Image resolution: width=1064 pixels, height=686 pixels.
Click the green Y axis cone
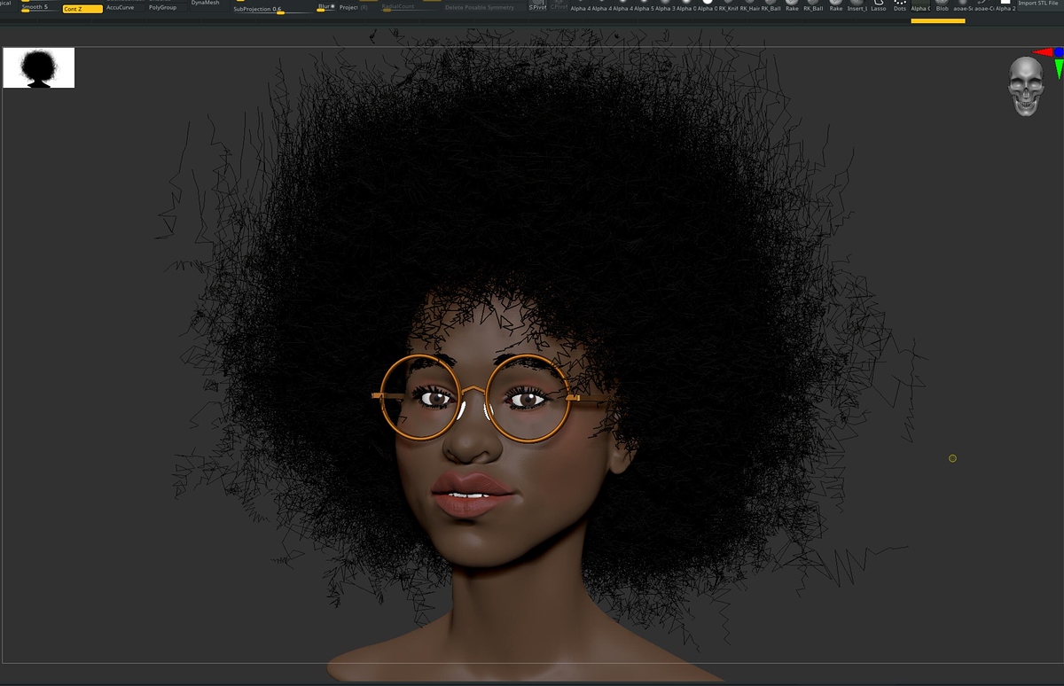tap(1059, 70)
